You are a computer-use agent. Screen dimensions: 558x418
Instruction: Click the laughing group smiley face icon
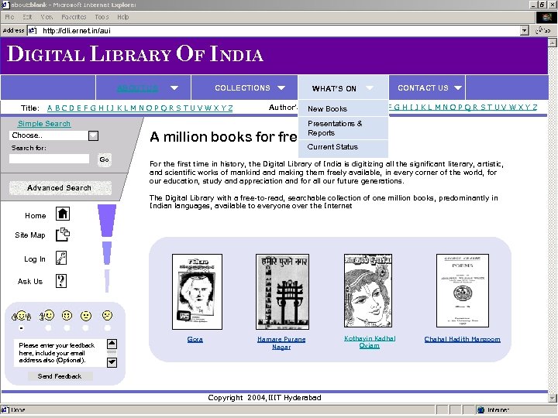coord(22,316)
